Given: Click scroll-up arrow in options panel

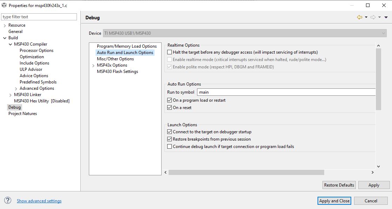Looking at the screenshot, I should [378, 46].
